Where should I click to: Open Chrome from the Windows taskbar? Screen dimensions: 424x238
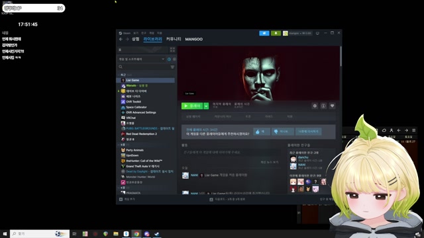pos(136,234)
